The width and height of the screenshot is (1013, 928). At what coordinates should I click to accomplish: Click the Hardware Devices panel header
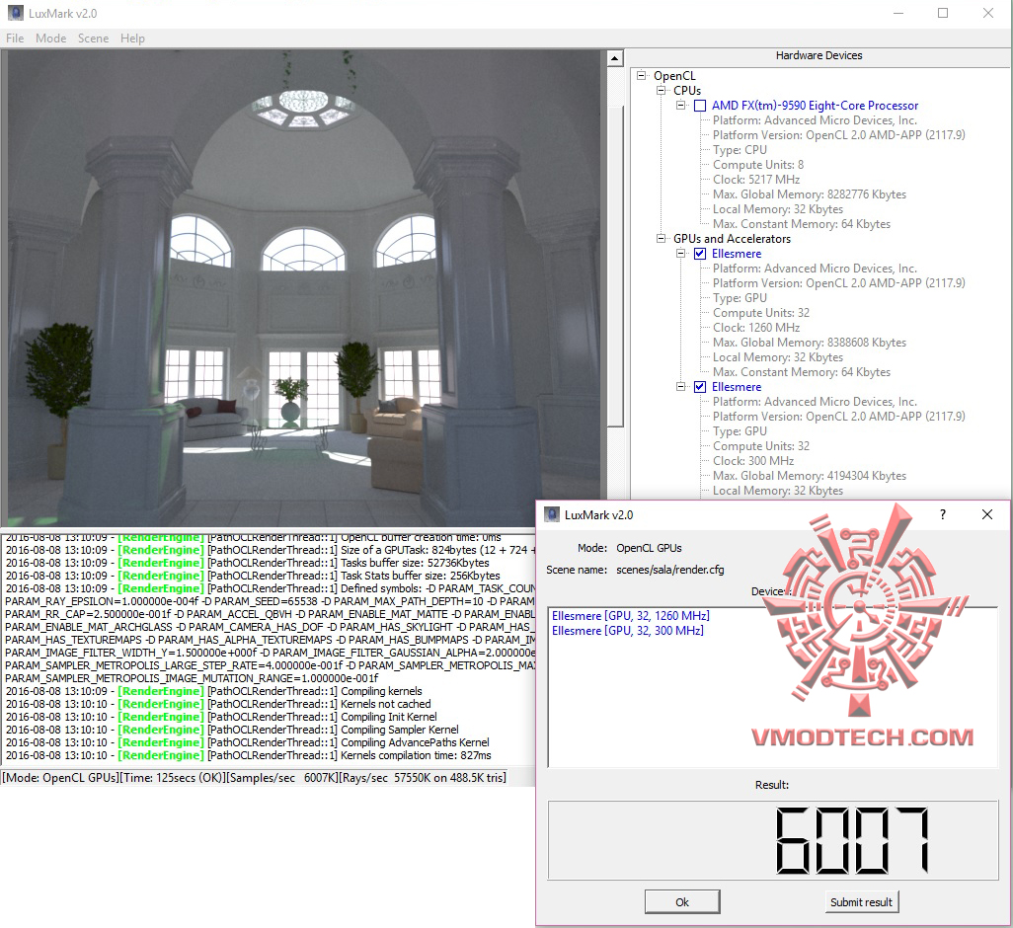point(818,55)
